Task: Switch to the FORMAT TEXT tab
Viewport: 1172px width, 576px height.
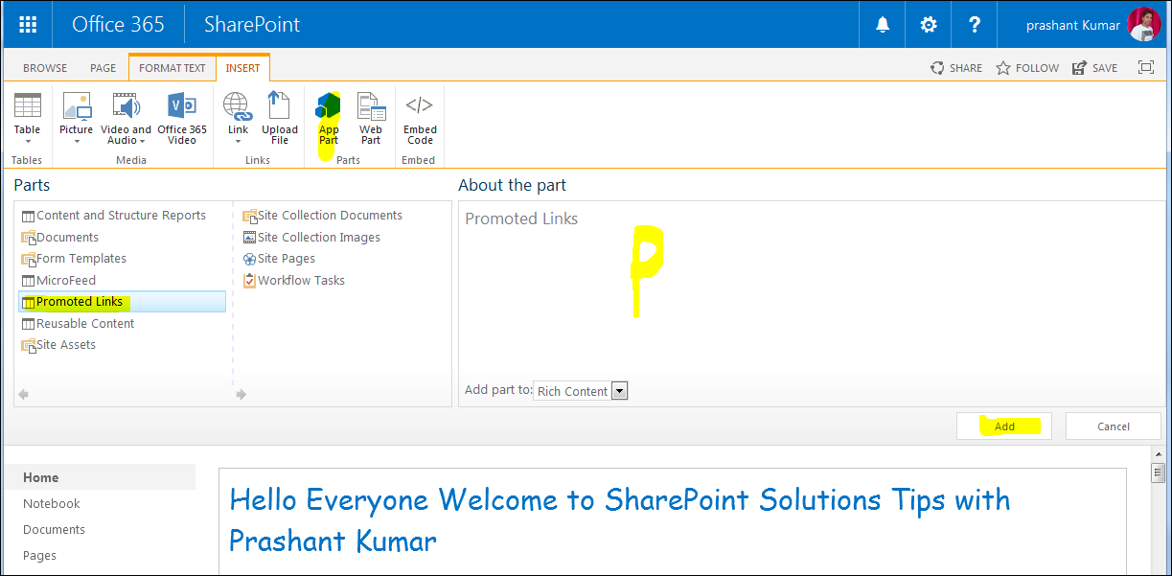Action: tap(172, 68)
